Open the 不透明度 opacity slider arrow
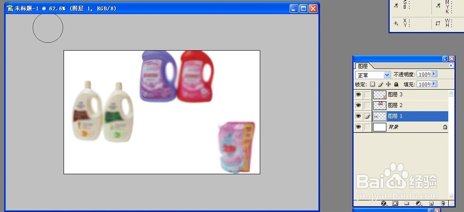 coord(435,74)
